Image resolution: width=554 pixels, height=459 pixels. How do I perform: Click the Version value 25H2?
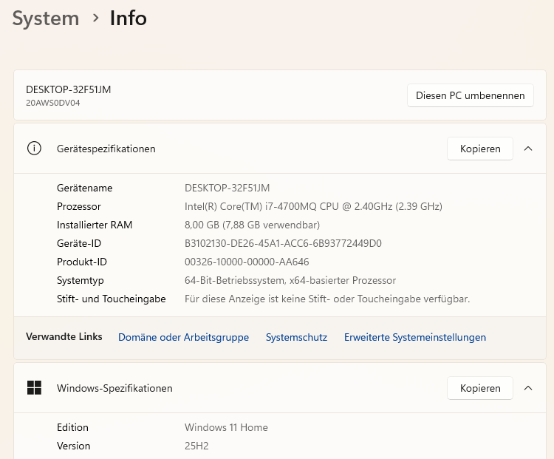(196, 446)
